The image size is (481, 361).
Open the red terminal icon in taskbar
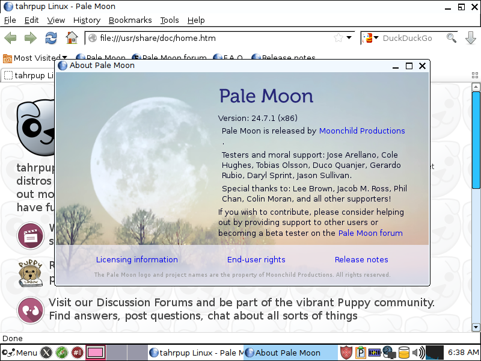coord(77,353)
